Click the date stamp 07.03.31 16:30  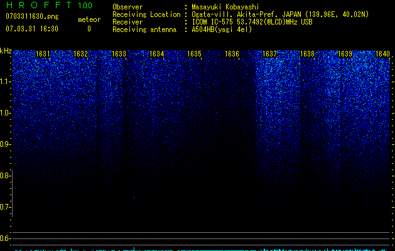tap(32, 29)
